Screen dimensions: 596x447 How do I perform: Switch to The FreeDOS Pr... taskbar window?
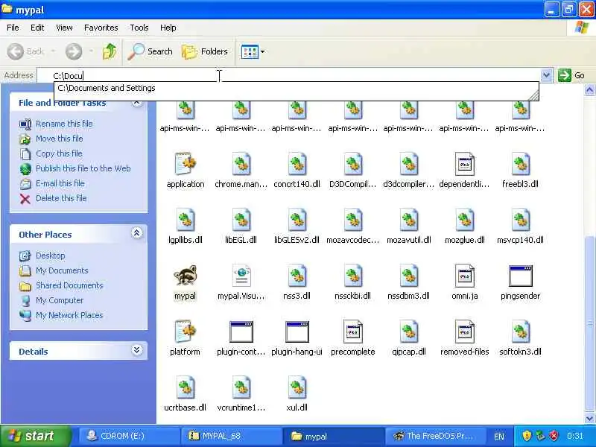tap(435, 436)
